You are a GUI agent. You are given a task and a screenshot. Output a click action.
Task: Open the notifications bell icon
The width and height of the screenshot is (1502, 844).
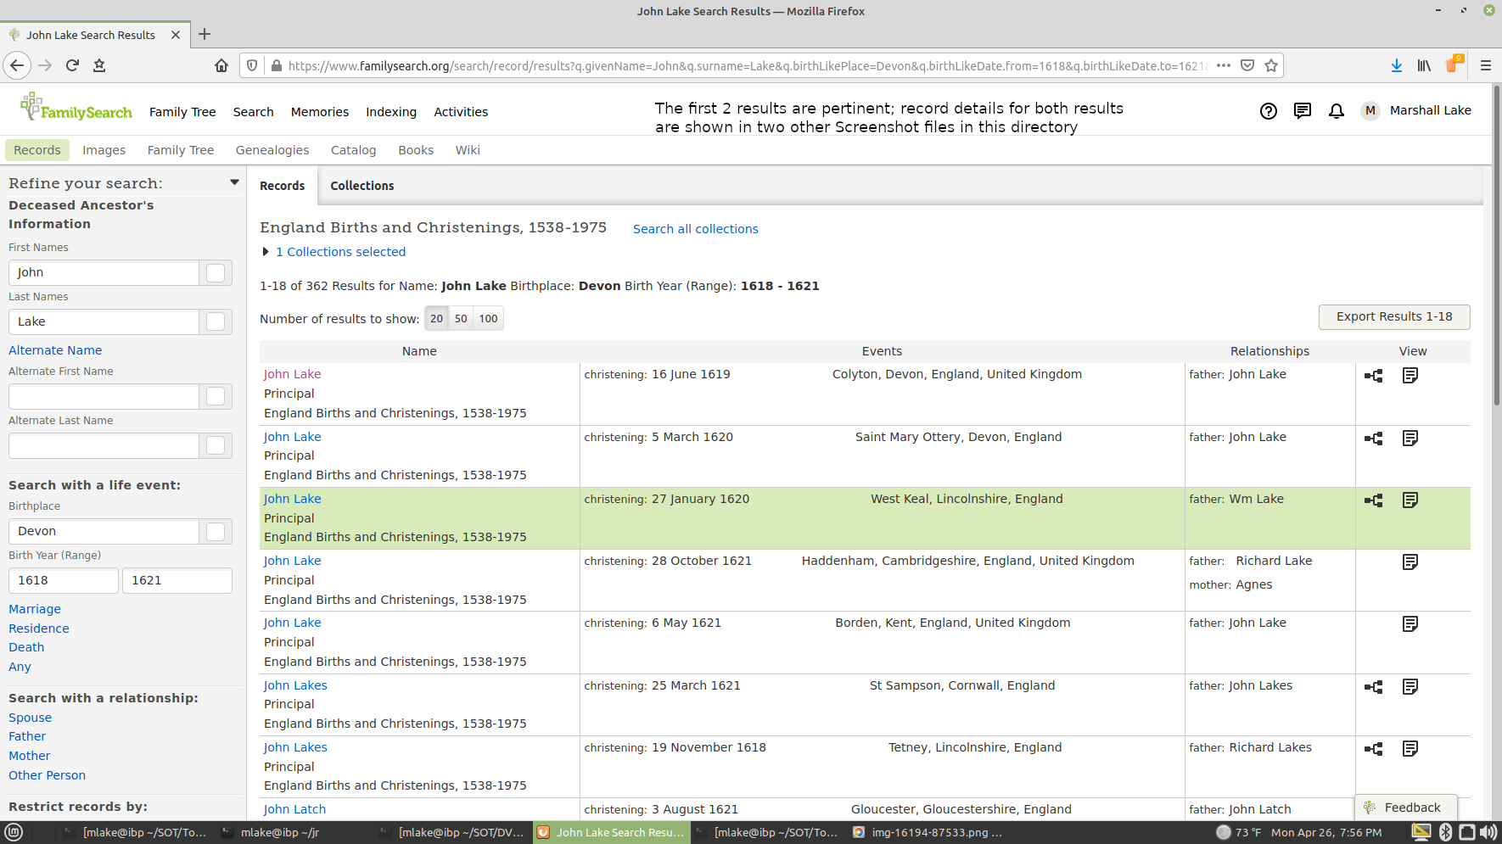[x=1336, y=111]
